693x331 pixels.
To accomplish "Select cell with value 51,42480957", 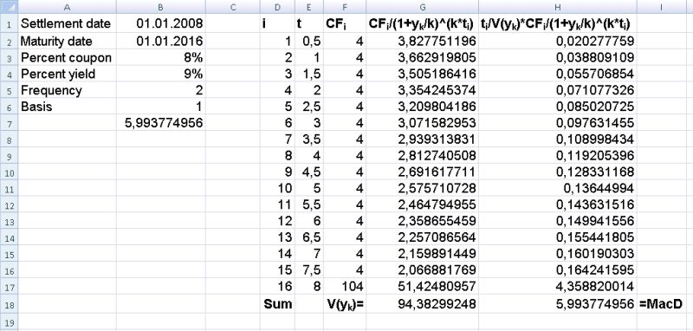I will point(422,286).
